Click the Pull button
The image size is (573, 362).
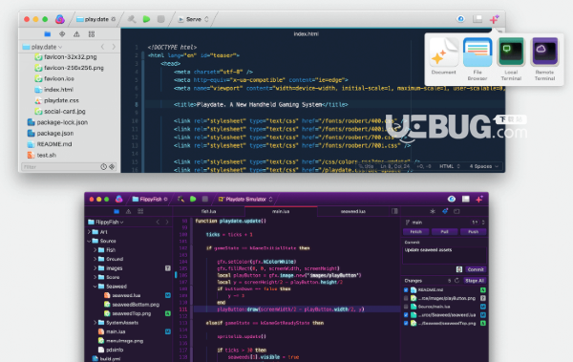444,232
